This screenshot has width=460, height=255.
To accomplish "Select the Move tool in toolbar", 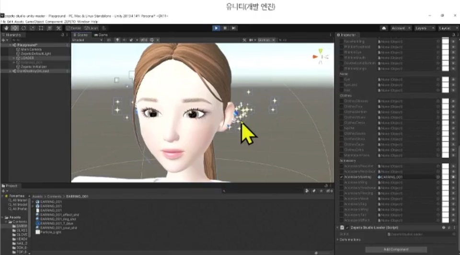I will point(15,28).
